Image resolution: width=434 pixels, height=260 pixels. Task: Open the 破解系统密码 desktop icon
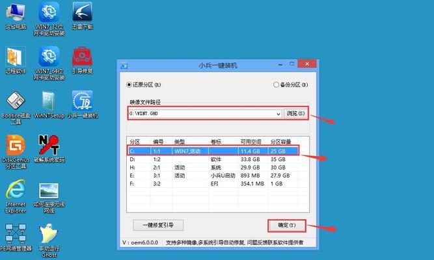click(x=49, y=149)
